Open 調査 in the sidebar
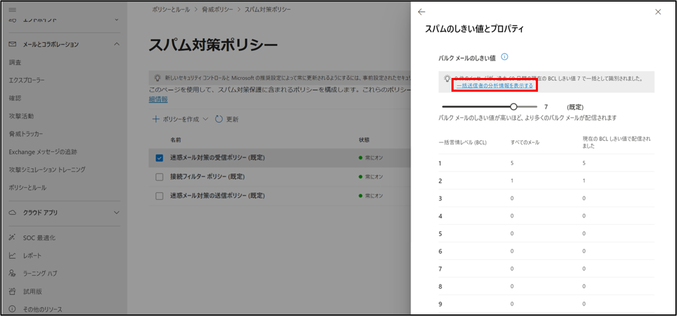Viewport: 677px width, 316px height. (x=15, y=63)
